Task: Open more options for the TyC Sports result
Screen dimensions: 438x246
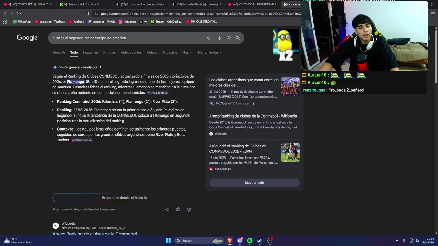Action: 253,104
